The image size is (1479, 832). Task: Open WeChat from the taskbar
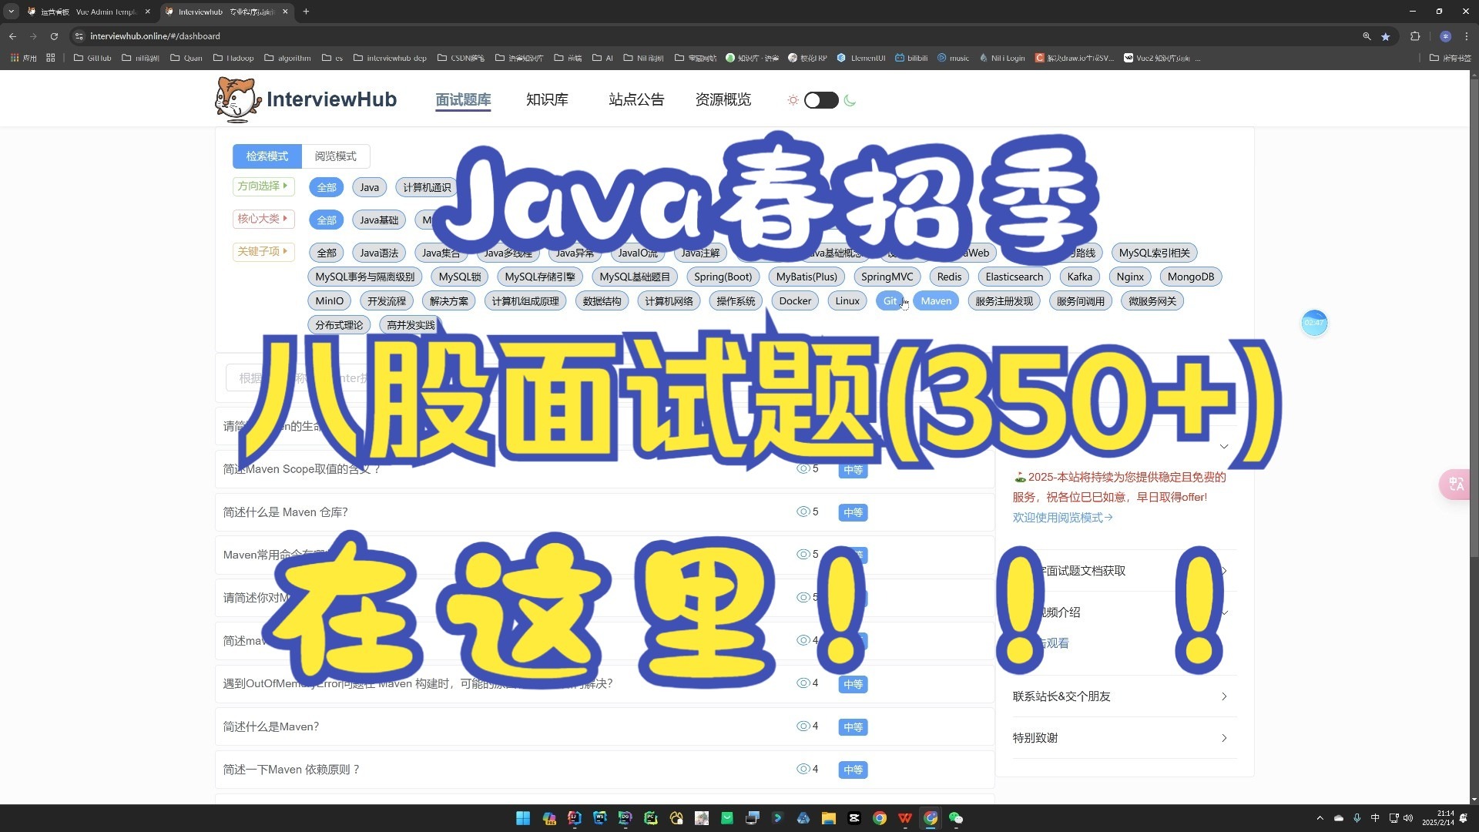point(956,818)
